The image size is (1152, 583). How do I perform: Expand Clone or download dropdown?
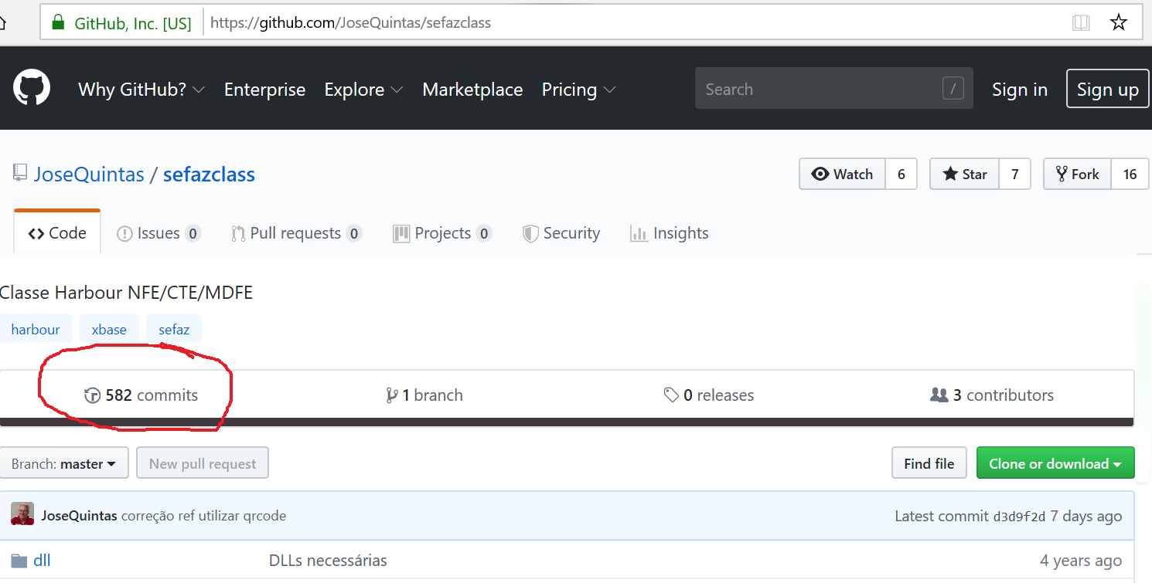[1055, 464]
